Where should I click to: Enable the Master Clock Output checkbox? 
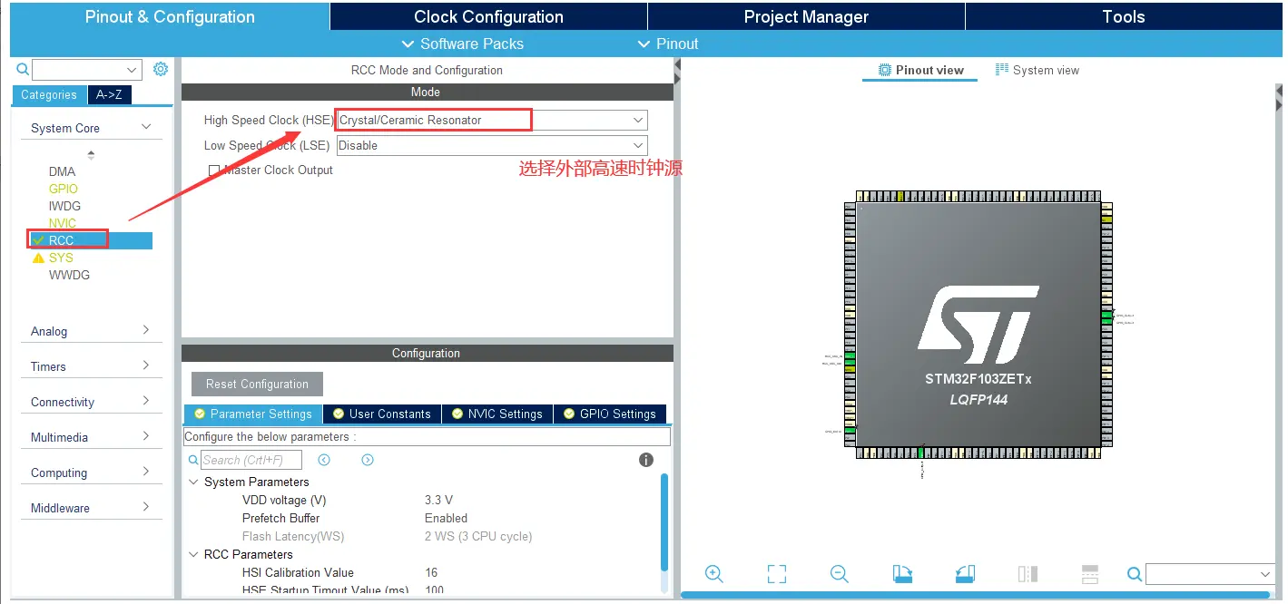point(215,170)
